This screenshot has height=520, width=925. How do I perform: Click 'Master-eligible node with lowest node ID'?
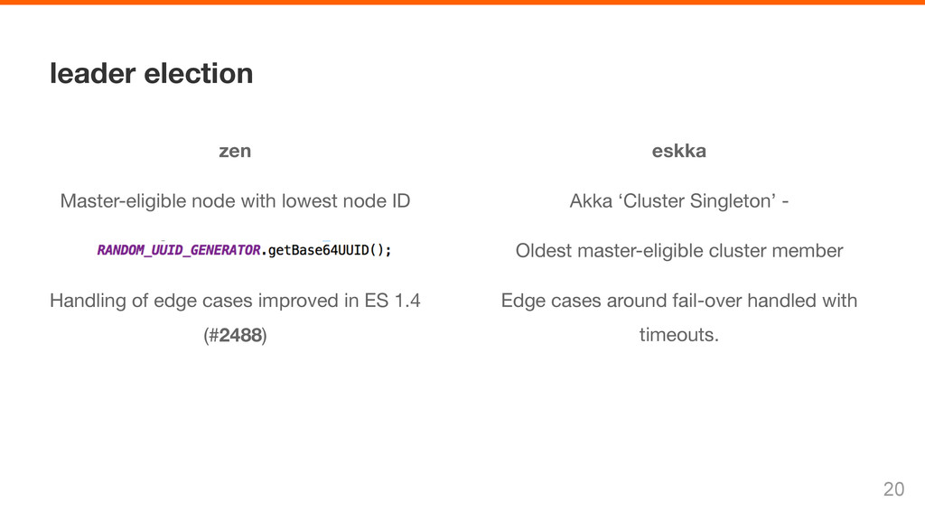236,201
